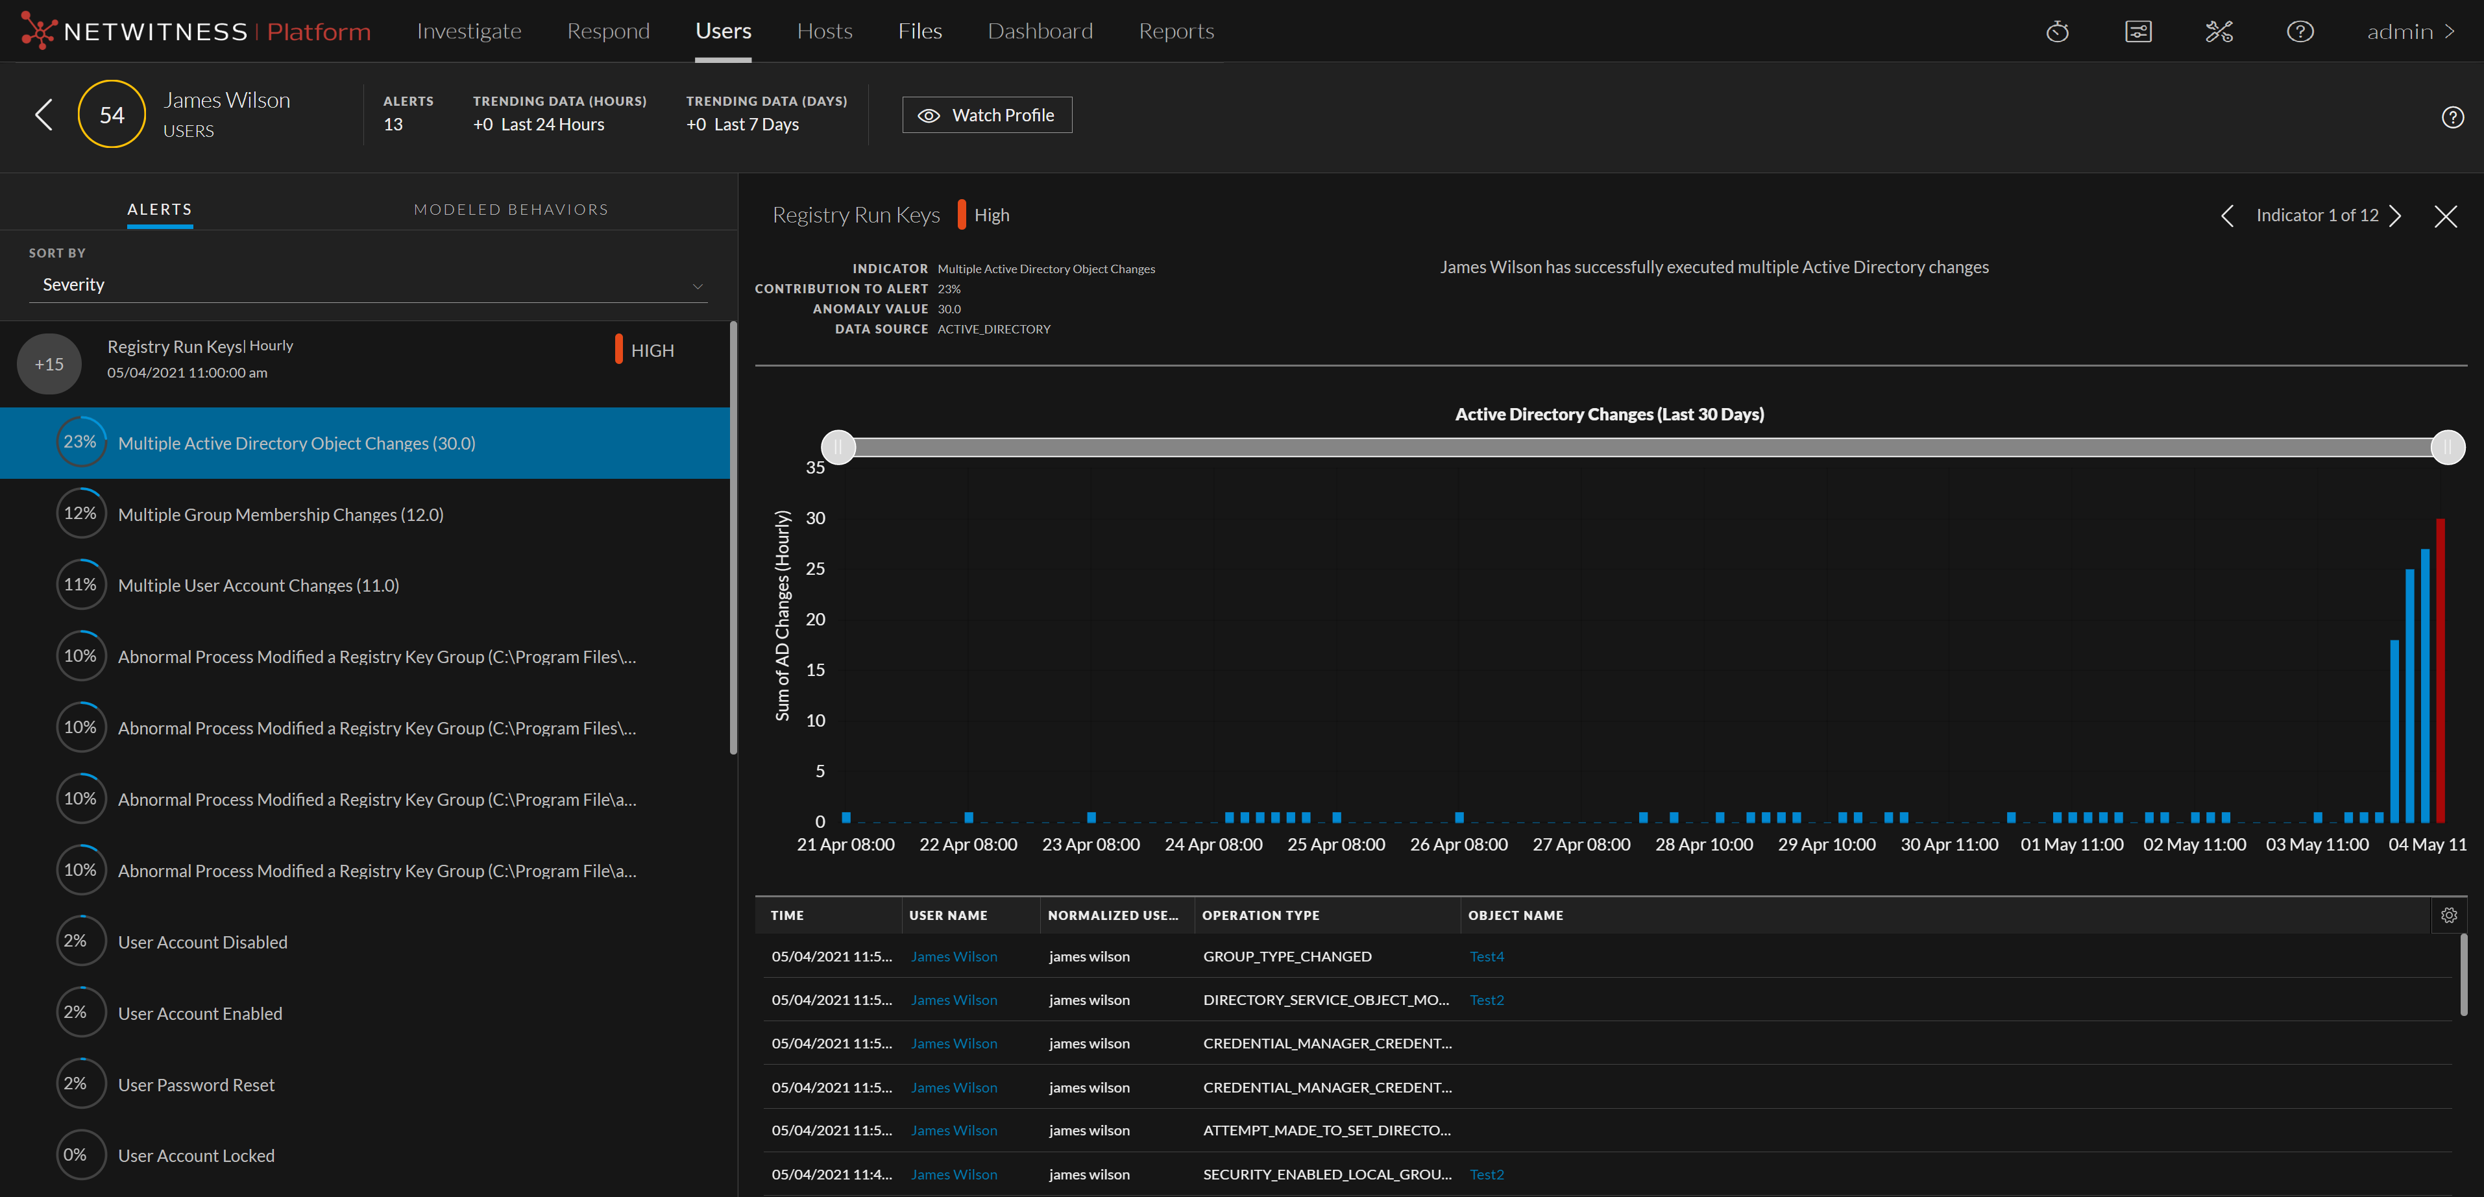The image size is (2484, 1197).
Task: Go to next indicator arrow
Action: tap(2395, 216)
